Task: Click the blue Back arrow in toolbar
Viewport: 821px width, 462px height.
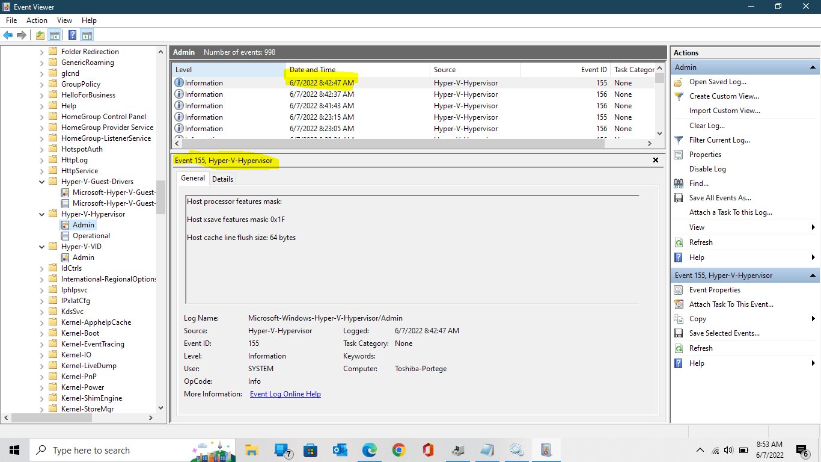Action: pyautogui.click(x=8, y=35)
